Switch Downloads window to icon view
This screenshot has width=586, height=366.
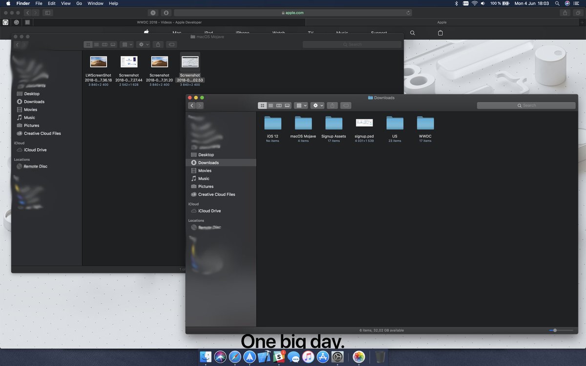[262, 105]
